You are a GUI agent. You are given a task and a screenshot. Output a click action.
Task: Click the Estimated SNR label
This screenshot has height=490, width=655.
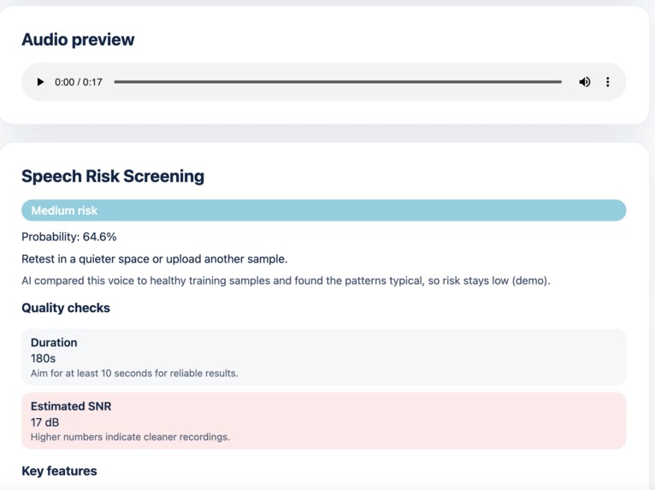[x=71, y=406]
